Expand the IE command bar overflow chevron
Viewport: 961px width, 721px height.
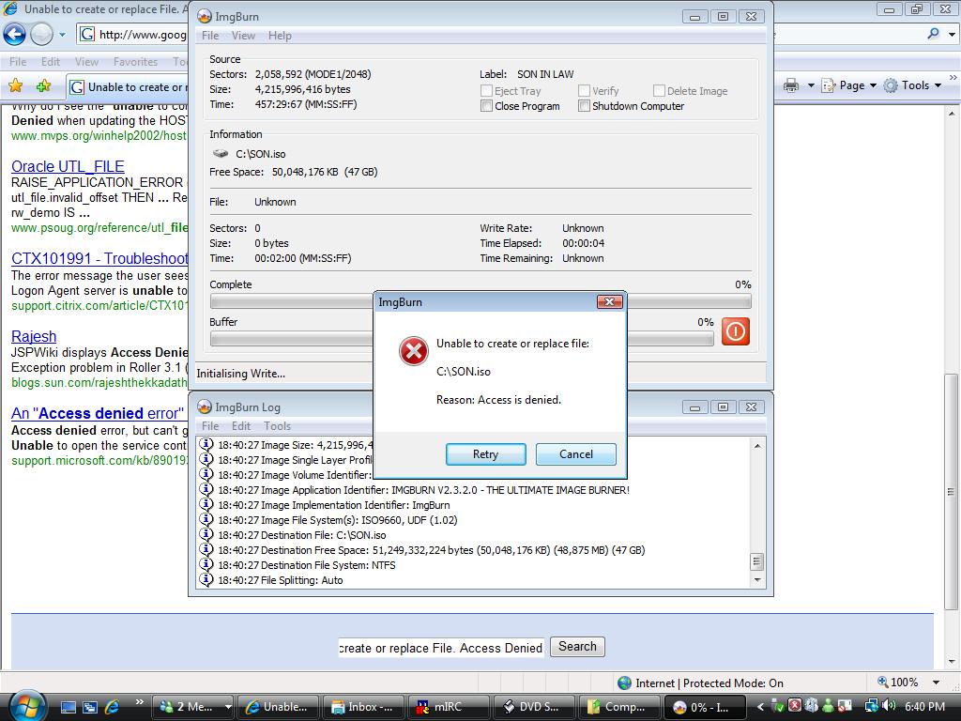point(953,78)
